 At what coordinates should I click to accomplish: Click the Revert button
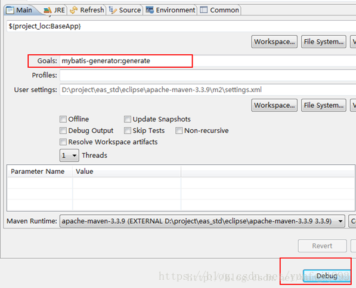[x=322, y=246]
